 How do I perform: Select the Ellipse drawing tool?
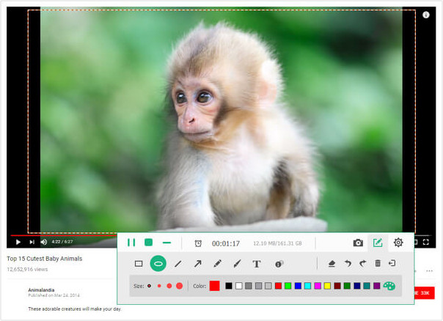point(158,263)
